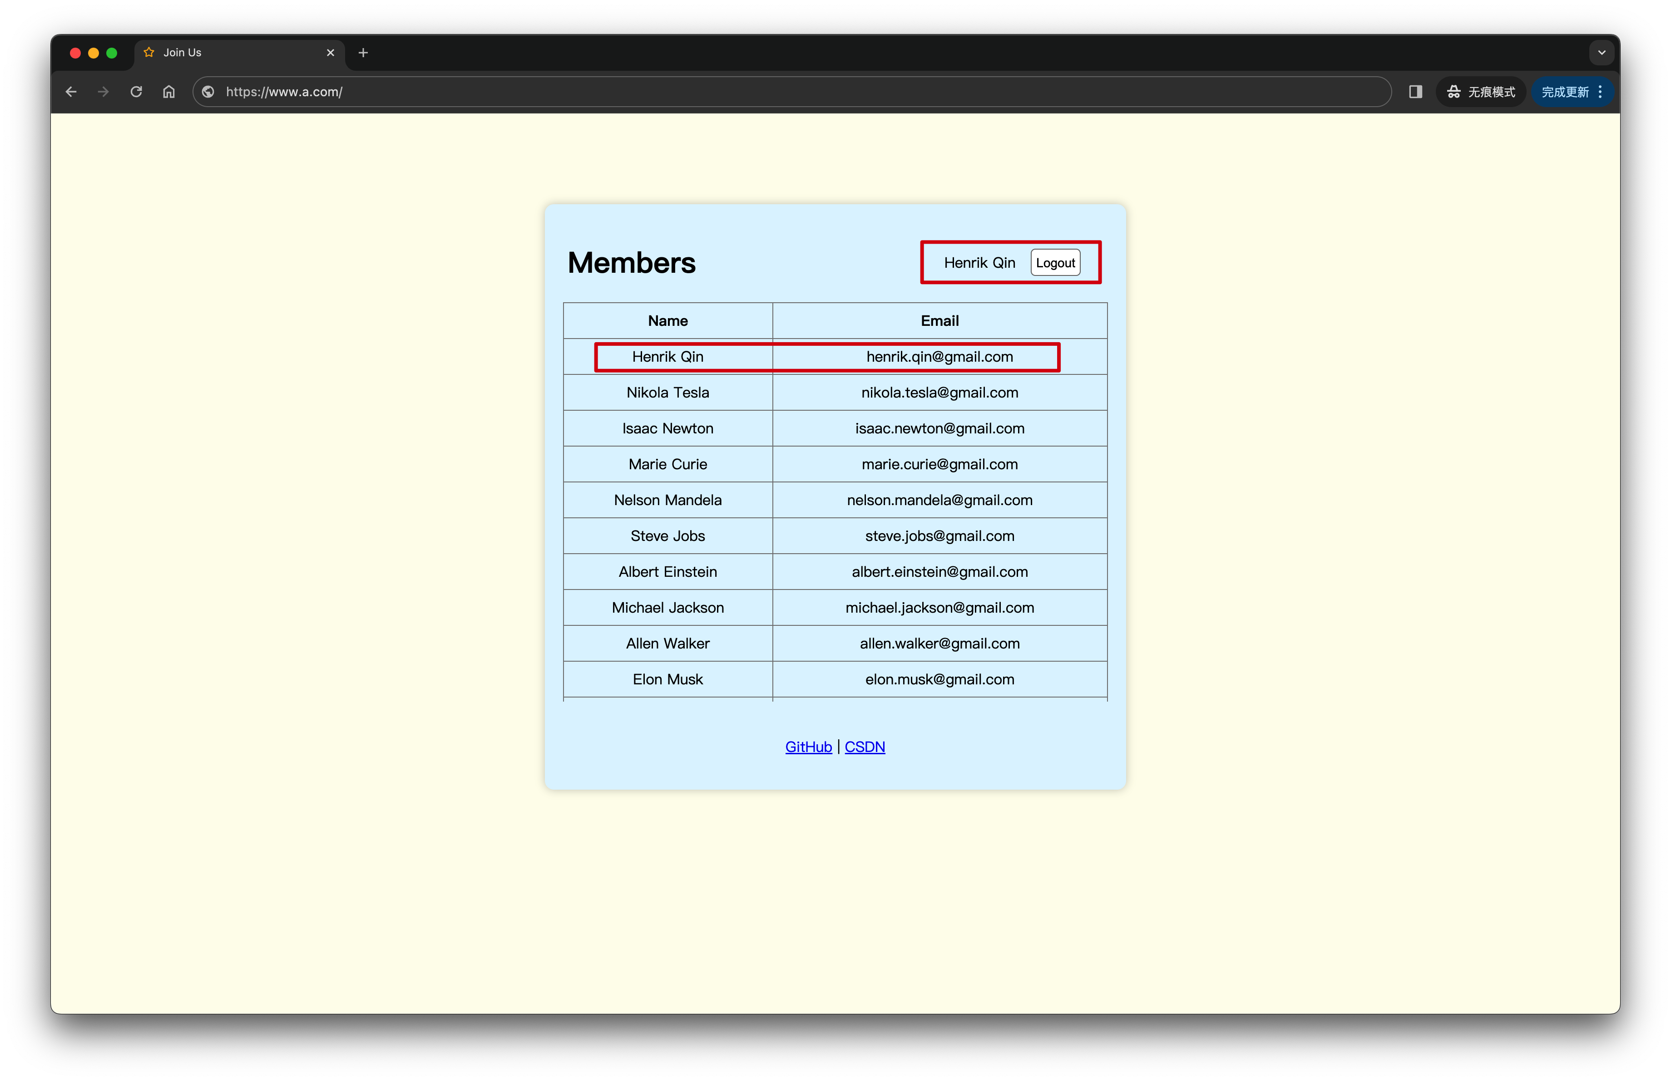Open the tab list chevron dropdown
1671x1081 pixels.
click(x=1602, y=52)
